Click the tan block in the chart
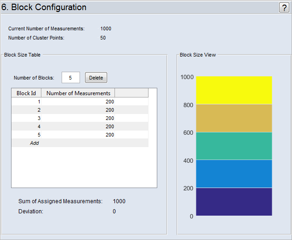 [234, 118]
